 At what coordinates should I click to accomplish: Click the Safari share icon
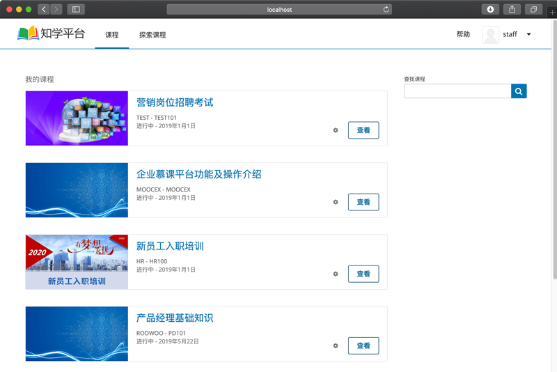(x=512, y=9)
